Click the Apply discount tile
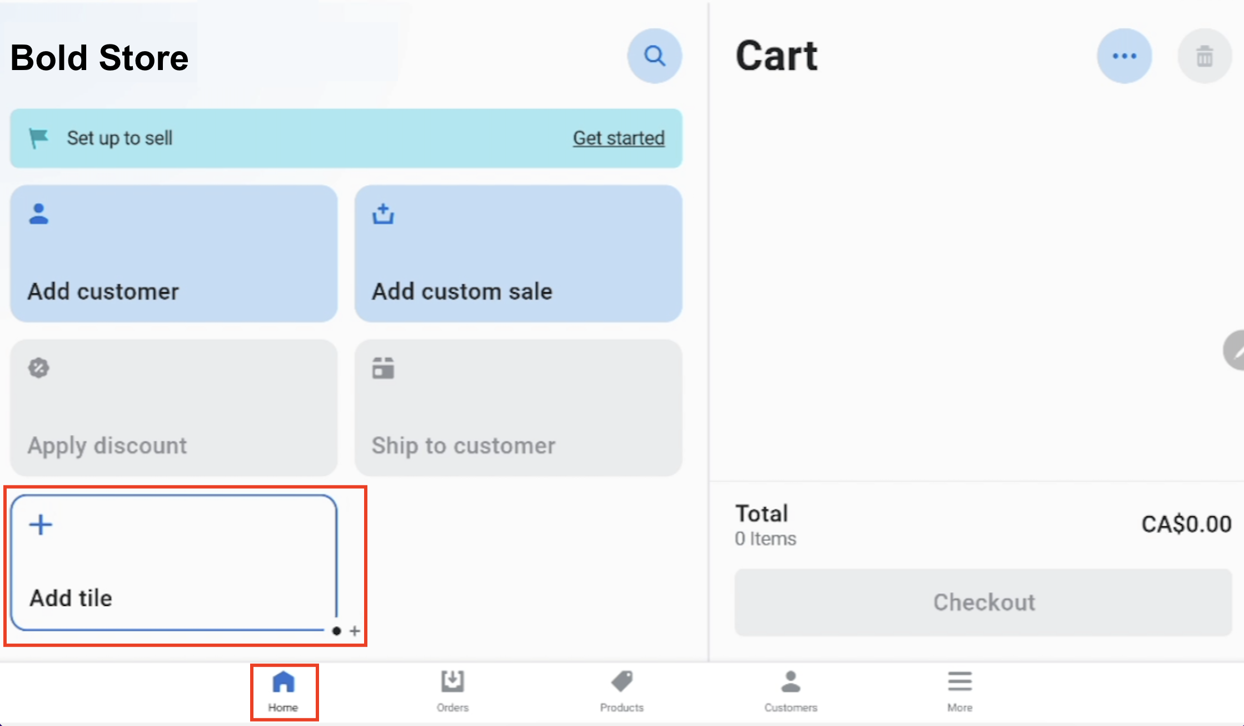The height and width of the screenshot is (726, 1244). [173, 407]
